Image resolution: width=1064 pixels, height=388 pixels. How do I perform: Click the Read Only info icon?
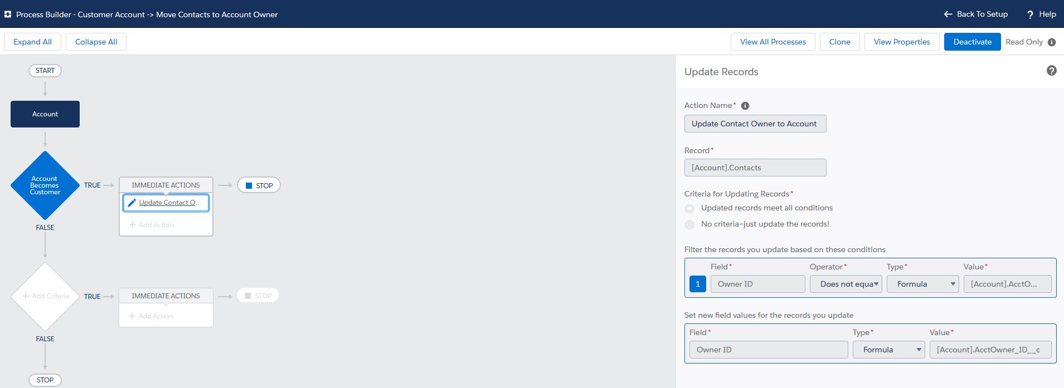1052,42
